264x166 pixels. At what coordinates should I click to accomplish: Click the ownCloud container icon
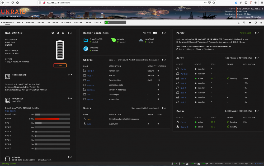(141, 40)
